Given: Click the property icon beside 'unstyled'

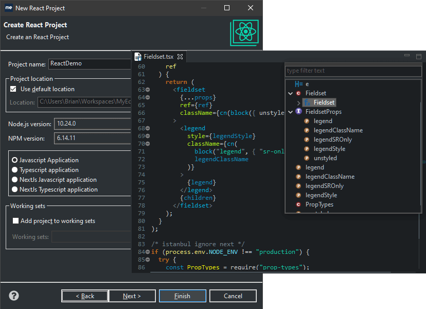Looking at the screenshot, I should [x=307, y=158].
